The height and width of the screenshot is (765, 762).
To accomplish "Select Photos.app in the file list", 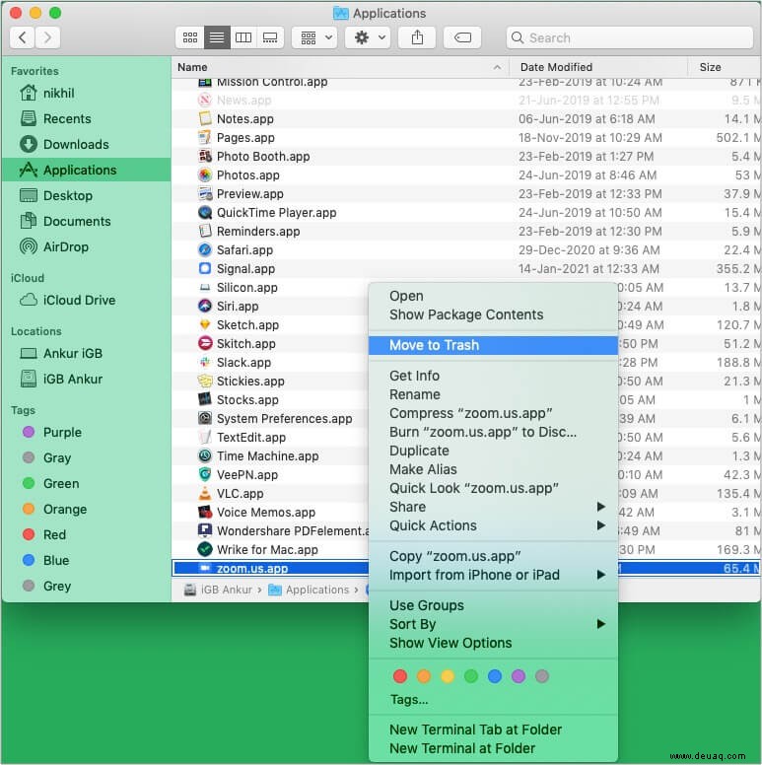I will tap(466, 175).
